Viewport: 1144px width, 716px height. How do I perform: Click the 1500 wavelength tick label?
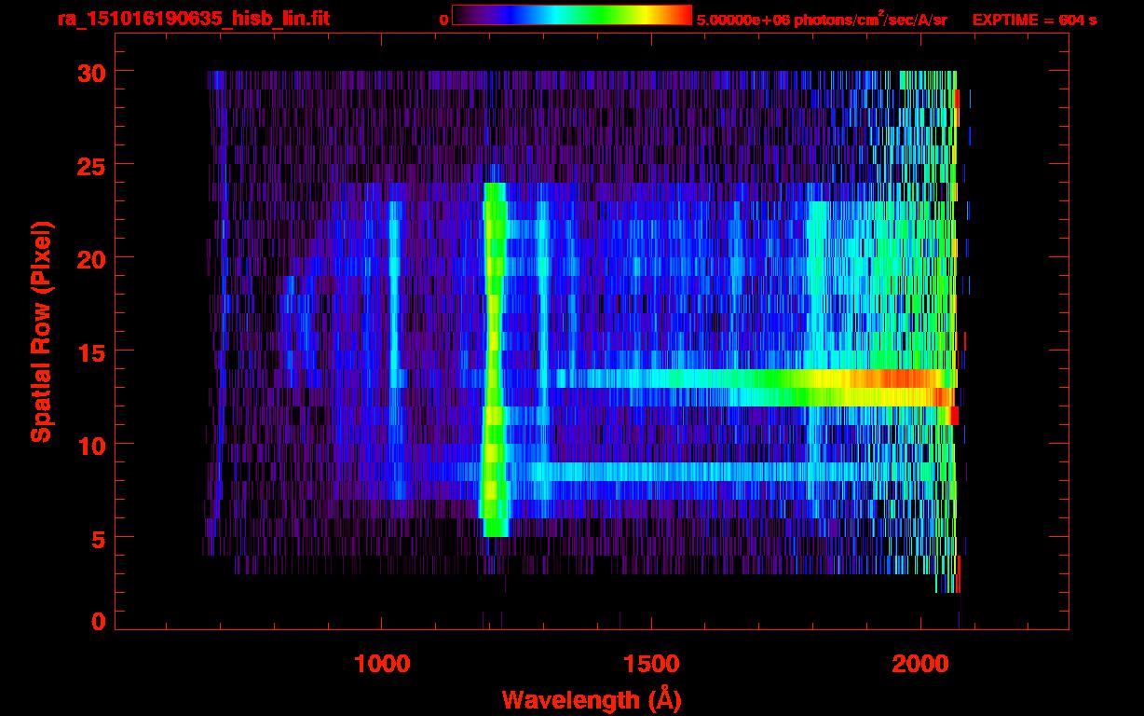pyautogui.click(x=650, y=664)
